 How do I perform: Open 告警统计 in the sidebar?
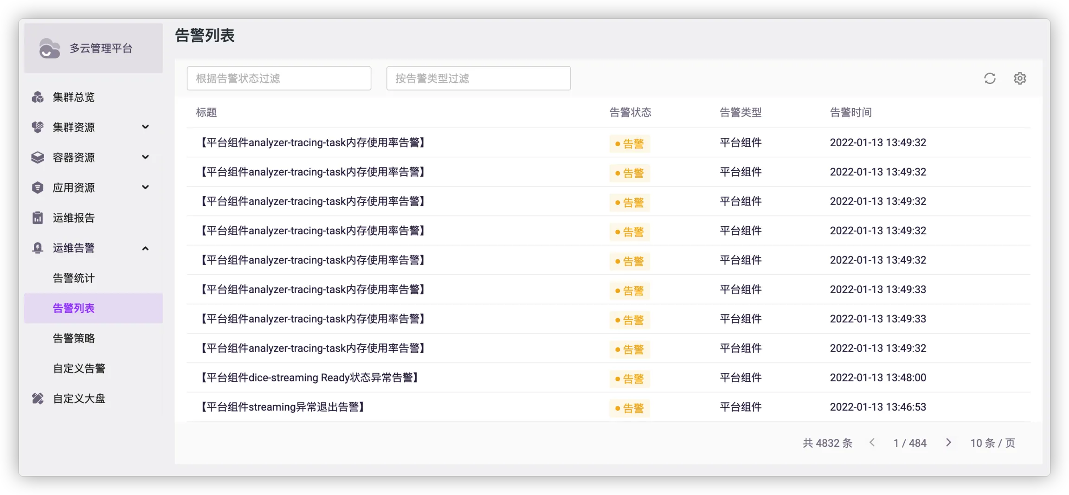[x=74, y=278]
